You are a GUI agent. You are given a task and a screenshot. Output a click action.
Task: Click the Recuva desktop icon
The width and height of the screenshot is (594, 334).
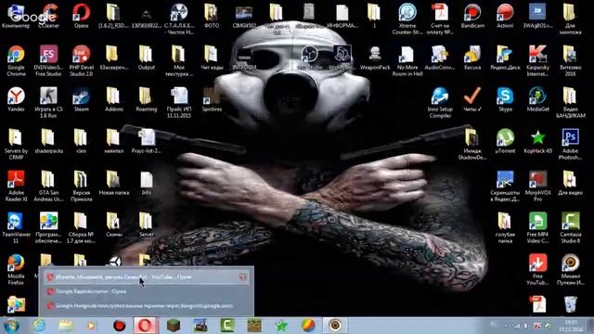472,58
